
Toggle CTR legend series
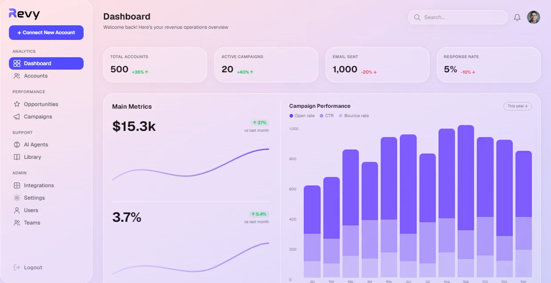pyautogui.click(x=326, y=116)
